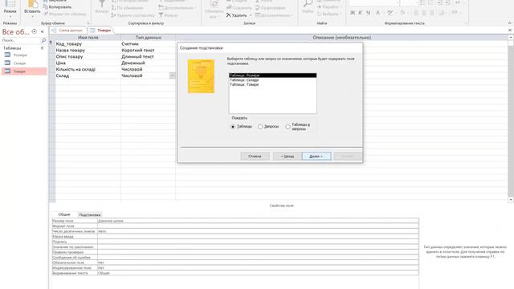514x289 pixels.
Task: Click the Склади table icon in the navigation pane
Action: (7, 63)
